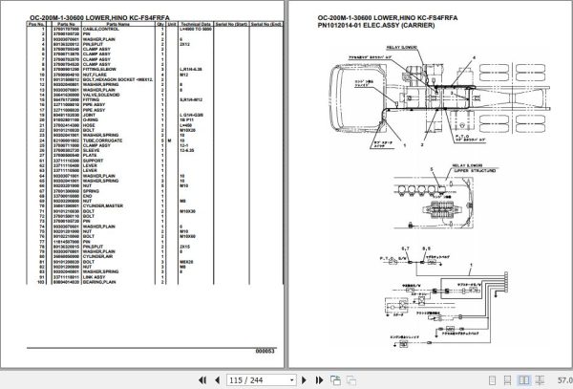Image resolution: width=573 pixels, height=389 pixels.
Task: Go to the previous page
Action: [x=218, y=380]
